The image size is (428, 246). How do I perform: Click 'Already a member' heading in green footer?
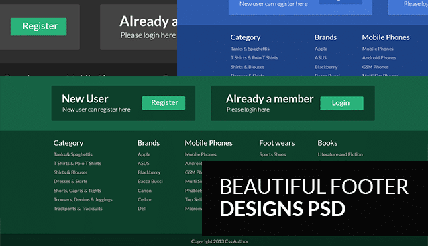click(x=270, y=99)
